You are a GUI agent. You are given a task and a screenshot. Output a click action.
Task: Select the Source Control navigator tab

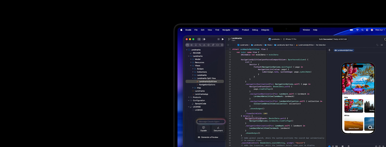(x=191, y=45)
